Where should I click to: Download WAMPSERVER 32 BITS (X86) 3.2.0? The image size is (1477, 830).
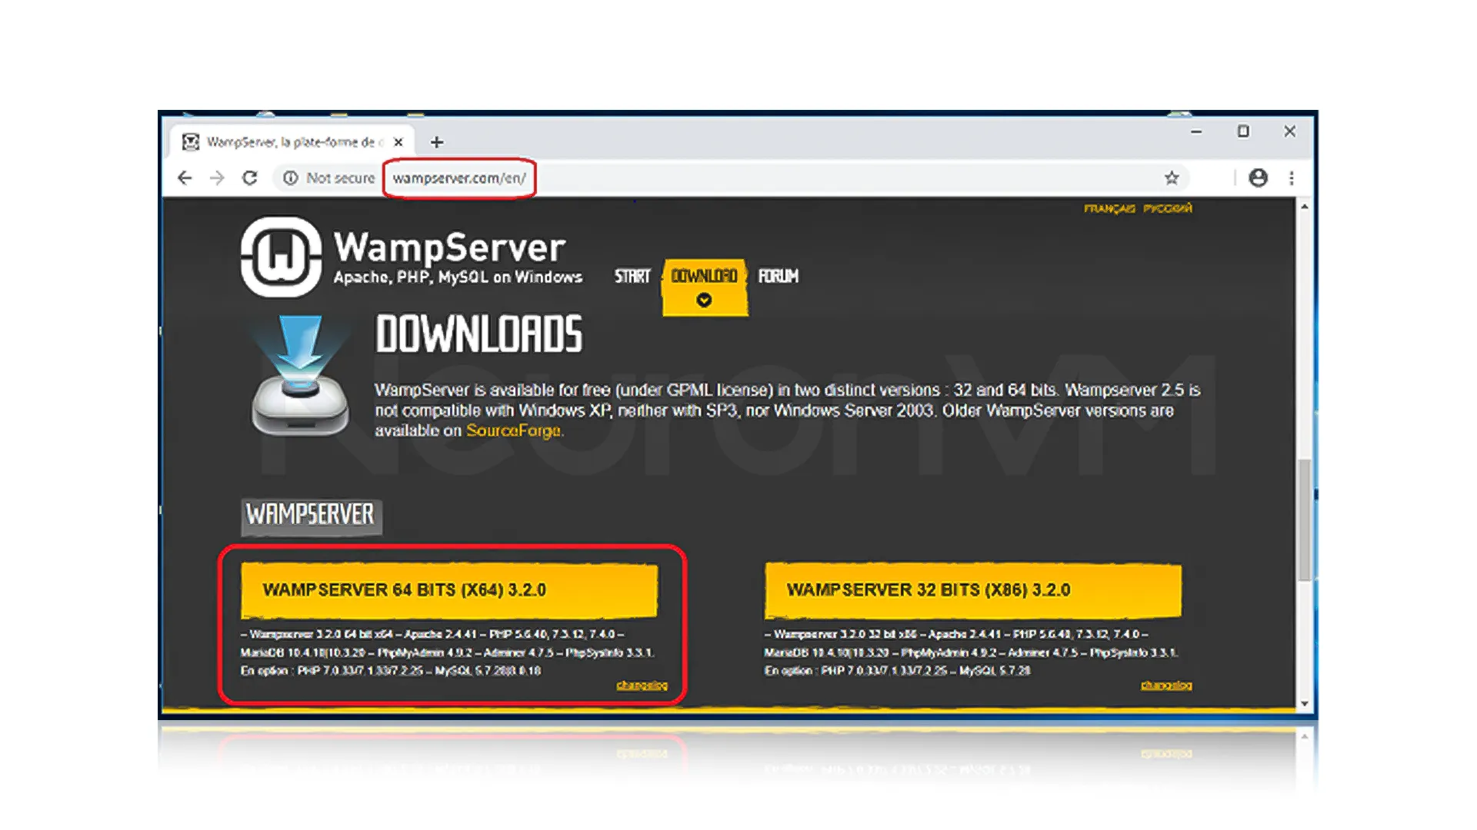coord(973,590)
